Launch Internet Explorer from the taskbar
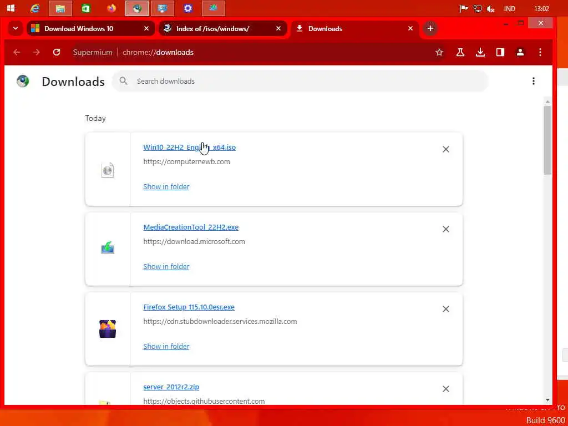The height and width of the screenshot is (426, 568). click(x=35, y=8)
